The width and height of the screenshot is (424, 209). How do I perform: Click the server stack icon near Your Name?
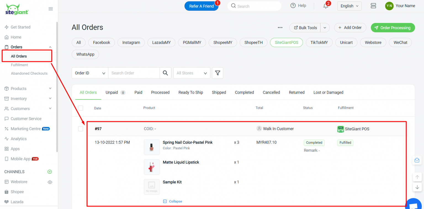point(373,6)
